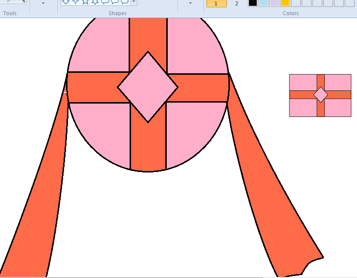Pick the light blue color swatch
This screenshot has height=278, width=357.
(x=264, y=2)
